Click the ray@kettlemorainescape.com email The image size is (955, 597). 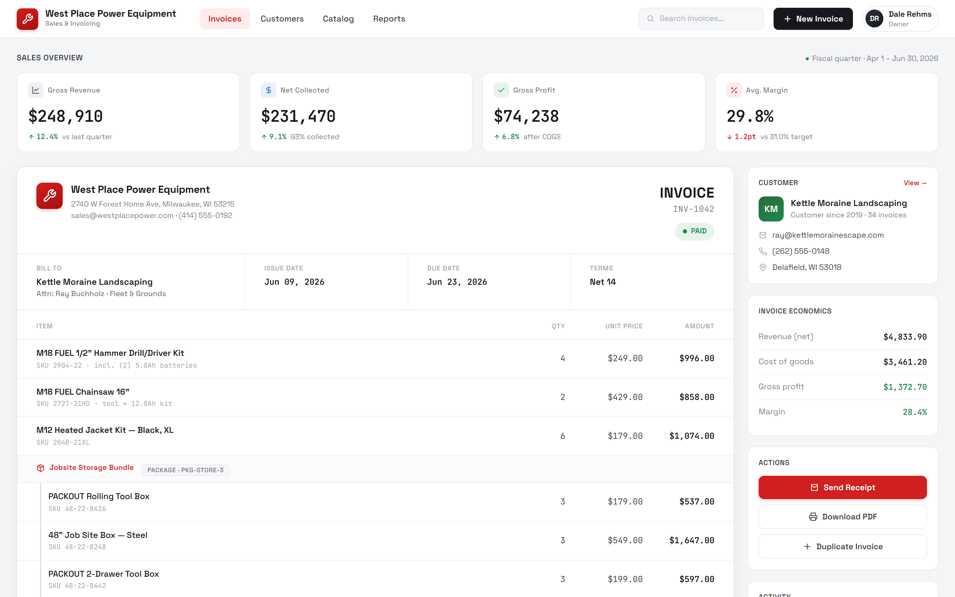coord(828,235)
